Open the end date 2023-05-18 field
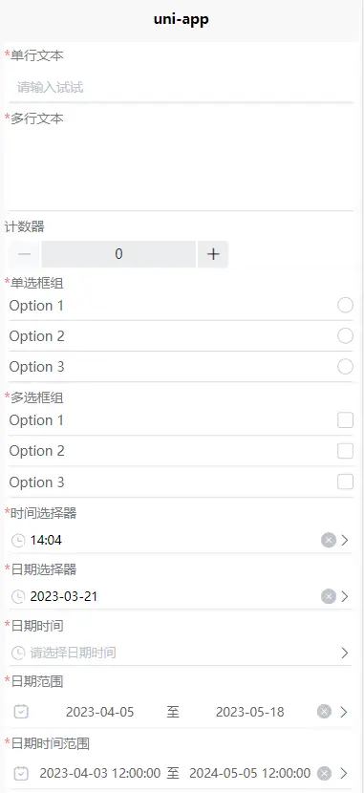This screenshot has height=793, width=364. [249, 712]
